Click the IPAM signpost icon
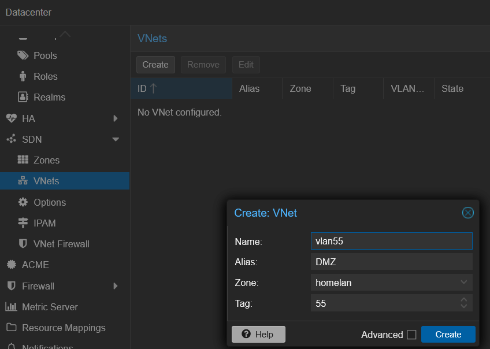Image resolution: width=490 pixels, height=349 pixels. 23,223
